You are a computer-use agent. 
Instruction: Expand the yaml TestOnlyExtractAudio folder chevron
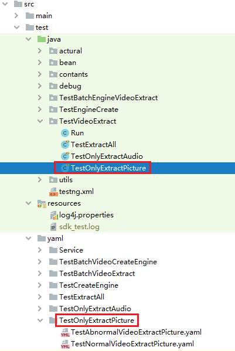click(40, 308)
